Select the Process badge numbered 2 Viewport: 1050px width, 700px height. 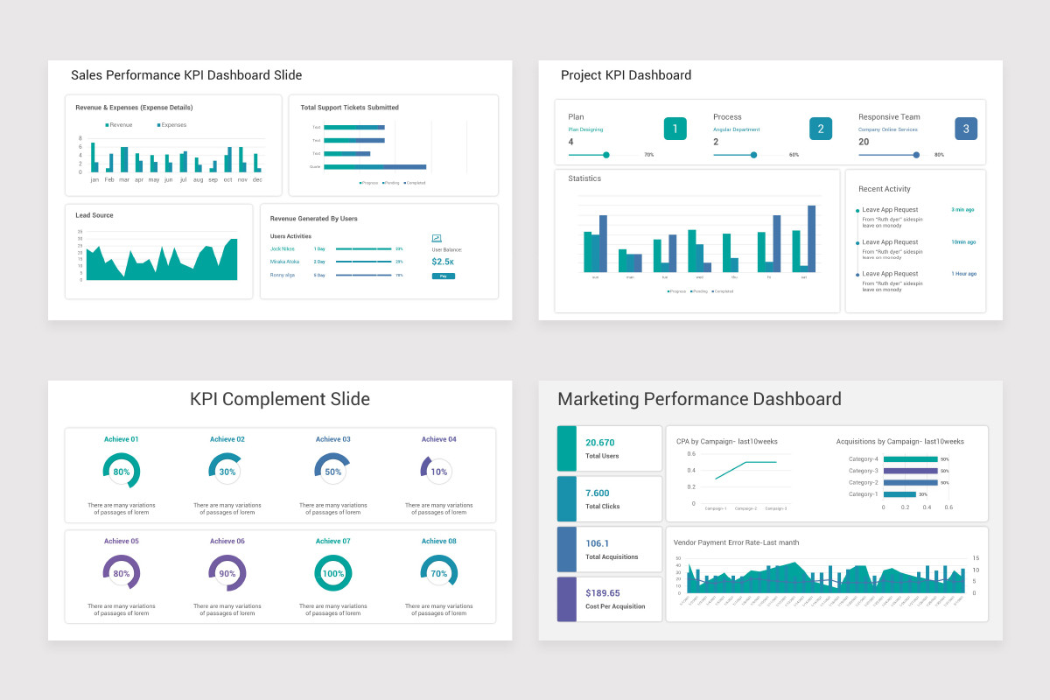(x=820, y=129)
